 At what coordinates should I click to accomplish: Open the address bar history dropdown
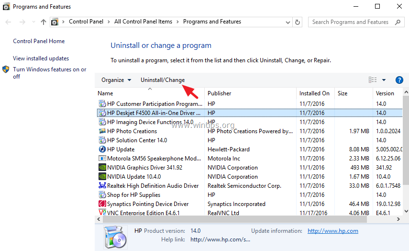pos(287,22)
